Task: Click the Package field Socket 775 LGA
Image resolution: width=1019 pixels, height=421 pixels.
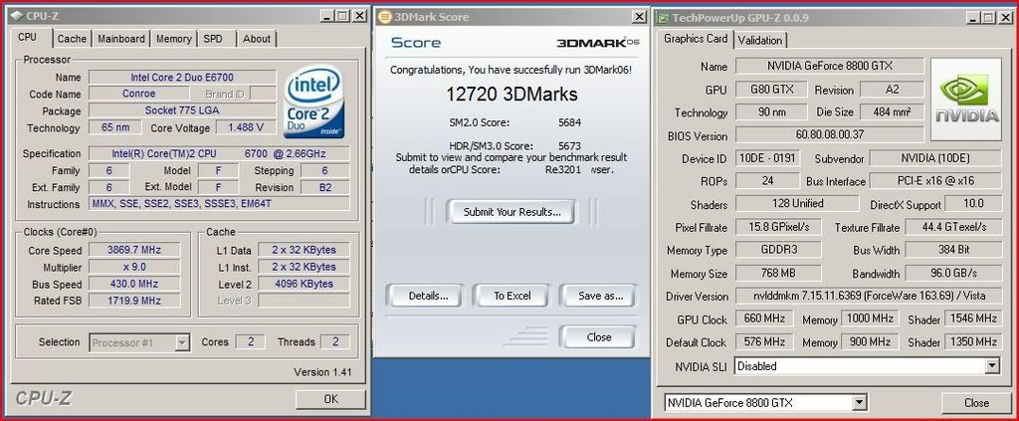Action: pyautogui.click(x=182, y=110)
